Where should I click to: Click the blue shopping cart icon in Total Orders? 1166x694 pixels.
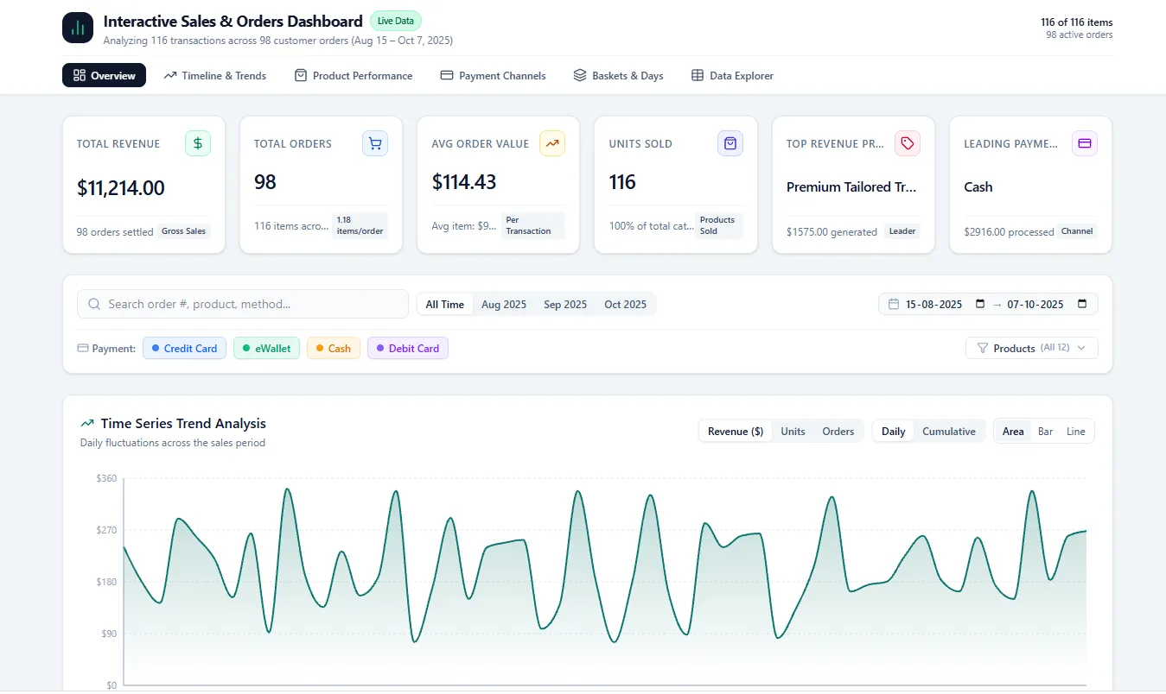pos(375,143)
